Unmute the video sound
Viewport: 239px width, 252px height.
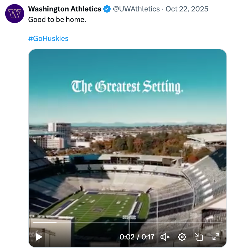click(x=165, y=237)
